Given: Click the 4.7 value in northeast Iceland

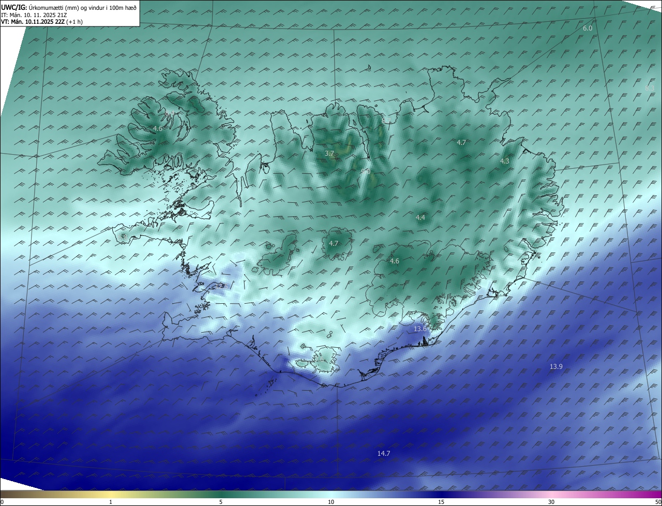Looking at the screenshot, I should [461, 142].
